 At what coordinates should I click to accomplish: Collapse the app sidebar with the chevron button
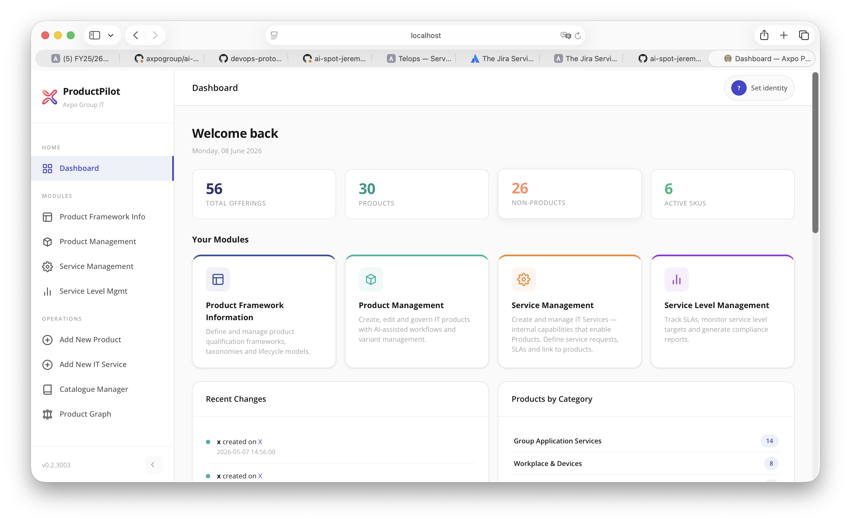(x=153, y=465)
